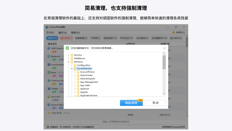Select the 后台服务(3) filter tab
The height and width of the screenshot is (131, 232).
coord(142,38)
